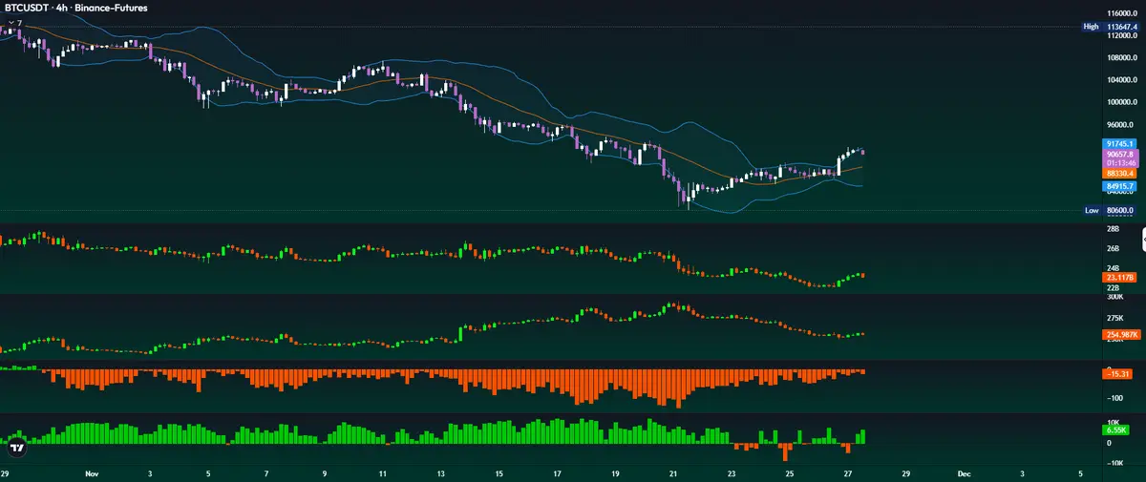Screen dimensions: 1146x482
Task: Click the 300K scale label in third pane
Action: [x=1114, y=298]
